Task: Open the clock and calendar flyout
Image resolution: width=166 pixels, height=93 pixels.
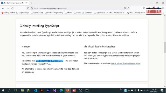Action: click(154, 90)
